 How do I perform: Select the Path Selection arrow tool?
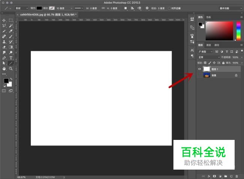point(4,63)
